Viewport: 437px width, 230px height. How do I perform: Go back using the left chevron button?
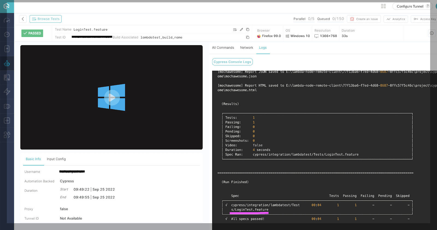pyautogui.click(x=23, y=19)
